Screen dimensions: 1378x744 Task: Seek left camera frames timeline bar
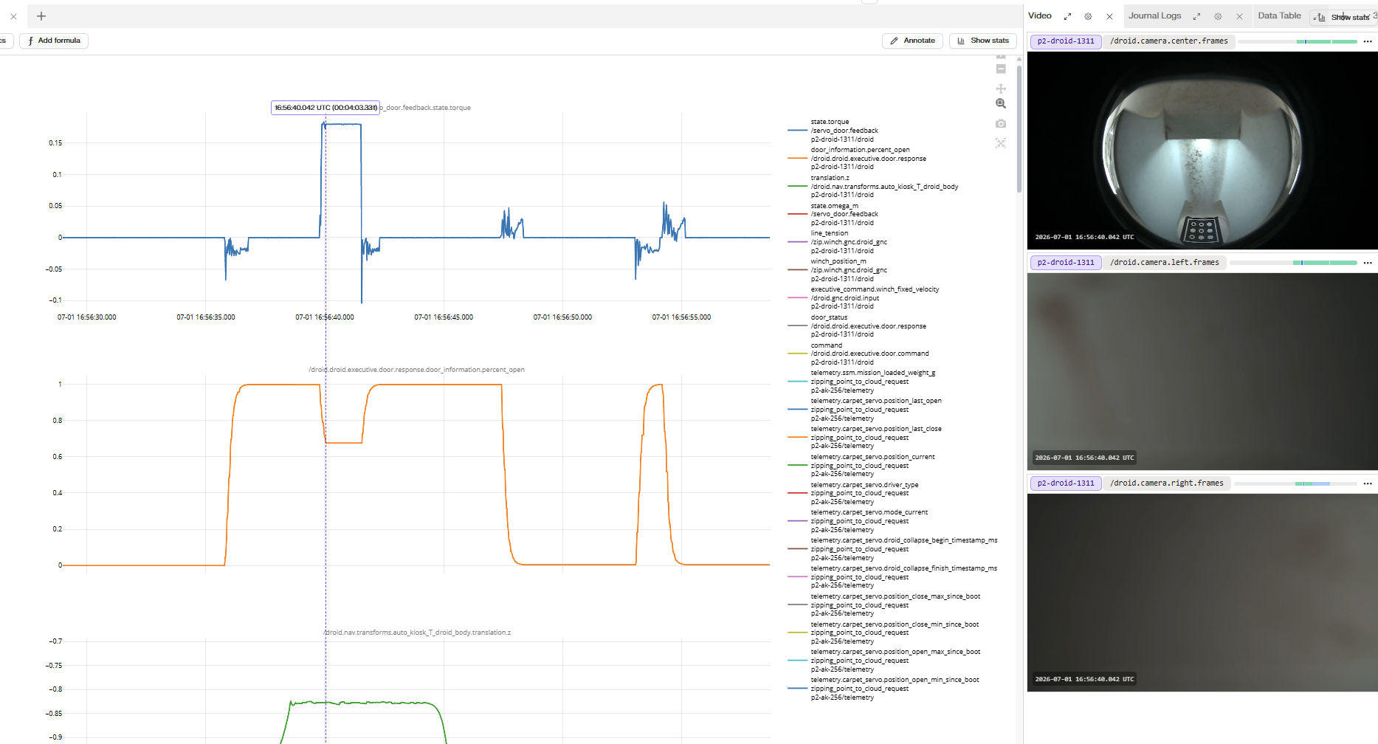coord(1293,263)
